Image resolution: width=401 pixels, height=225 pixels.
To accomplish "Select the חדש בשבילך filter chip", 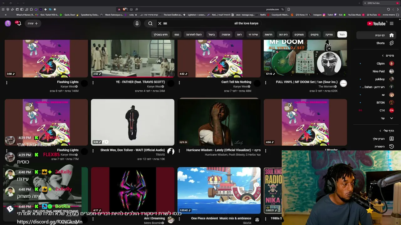I will (161, 35).
